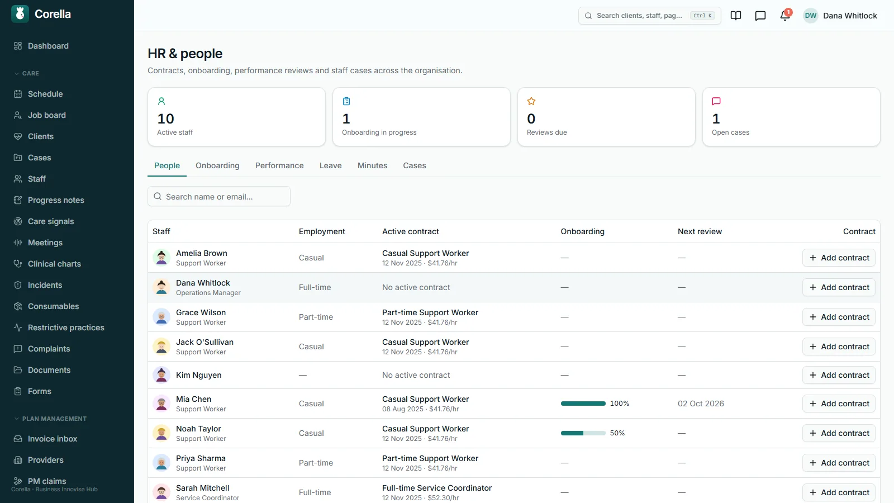
Task: Collapse the CARE sidebar section
Action: [26, 73]
